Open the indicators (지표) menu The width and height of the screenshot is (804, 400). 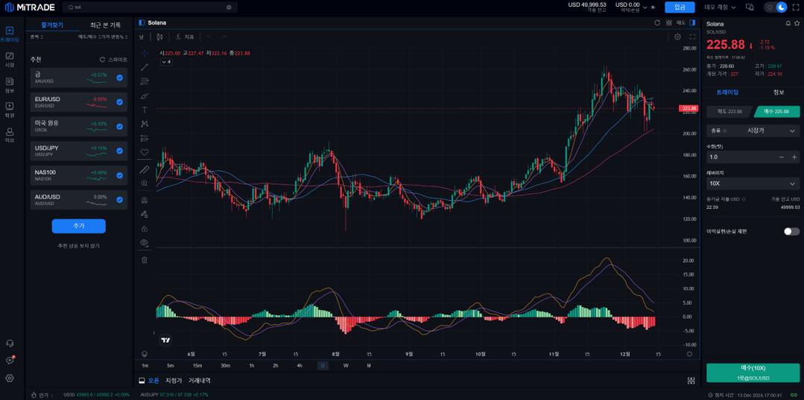(185, 36)
